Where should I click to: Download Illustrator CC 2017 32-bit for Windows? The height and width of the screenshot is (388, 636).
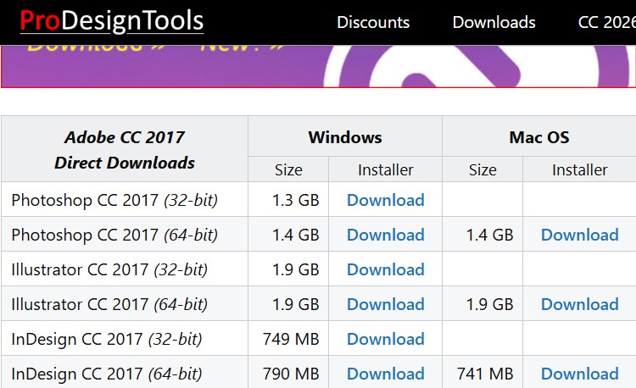click(x=386, y=269)
